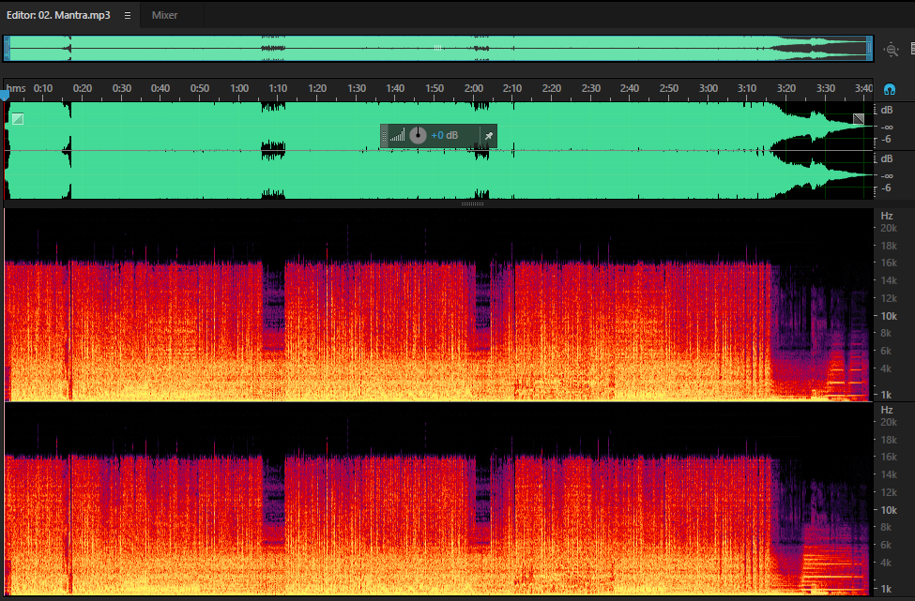Click the 3:30 mark on the time ruler
The width and height of the screenshot is (915, 601).
point(826,89)
